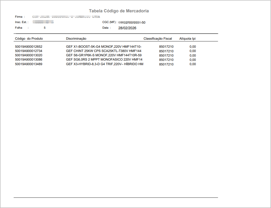Select product code 50019A900013489

tap(28, 64)
